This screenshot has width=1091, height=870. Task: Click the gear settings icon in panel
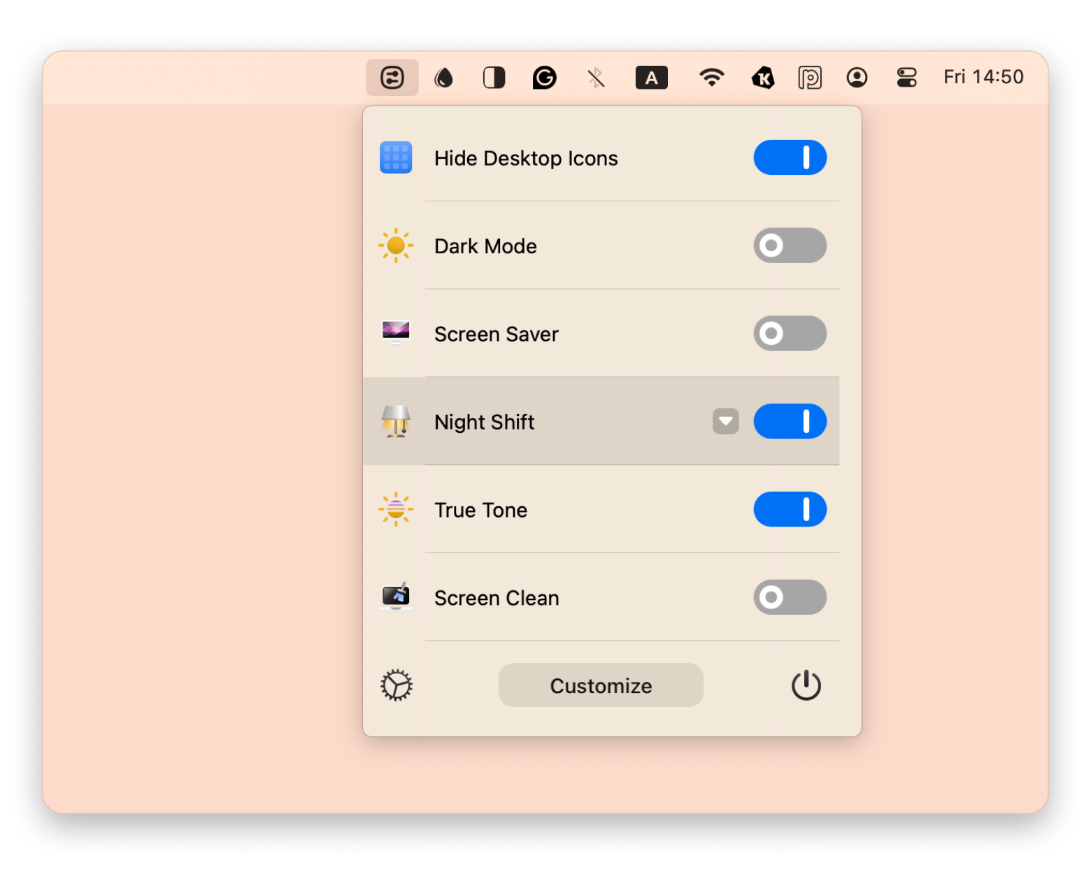(x=397, y=685)
